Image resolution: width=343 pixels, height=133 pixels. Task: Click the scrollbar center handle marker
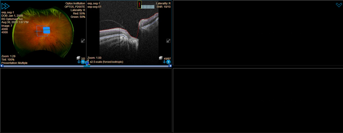coord(87,66)
